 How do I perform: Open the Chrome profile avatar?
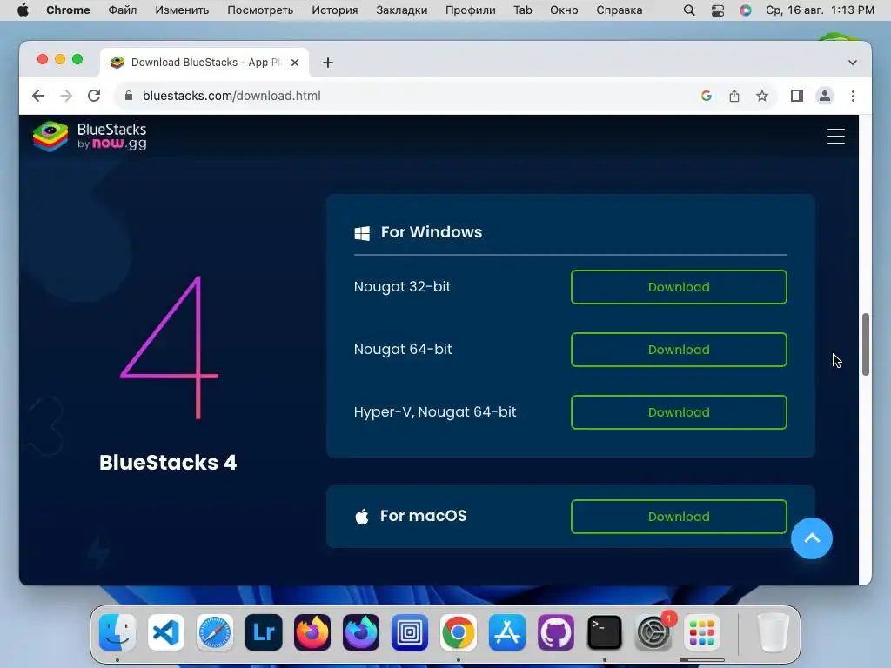(x=825, y=96)
